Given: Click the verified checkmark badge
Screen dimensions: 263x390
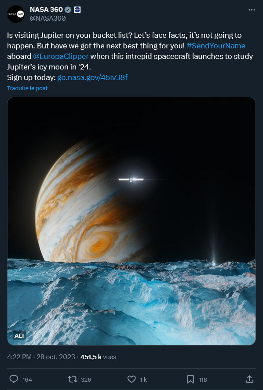Looking at the screenshot, I should (x=68, y=10).
